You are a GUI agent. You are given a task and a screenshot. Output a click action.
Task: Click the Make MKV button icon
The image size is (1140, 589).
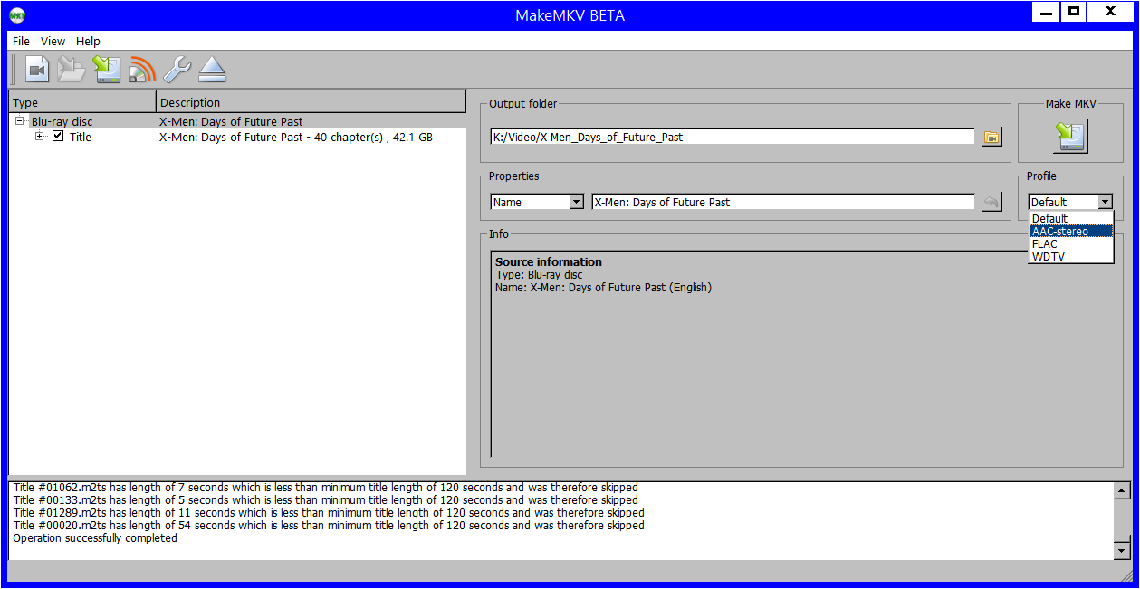pos(1070,137)
